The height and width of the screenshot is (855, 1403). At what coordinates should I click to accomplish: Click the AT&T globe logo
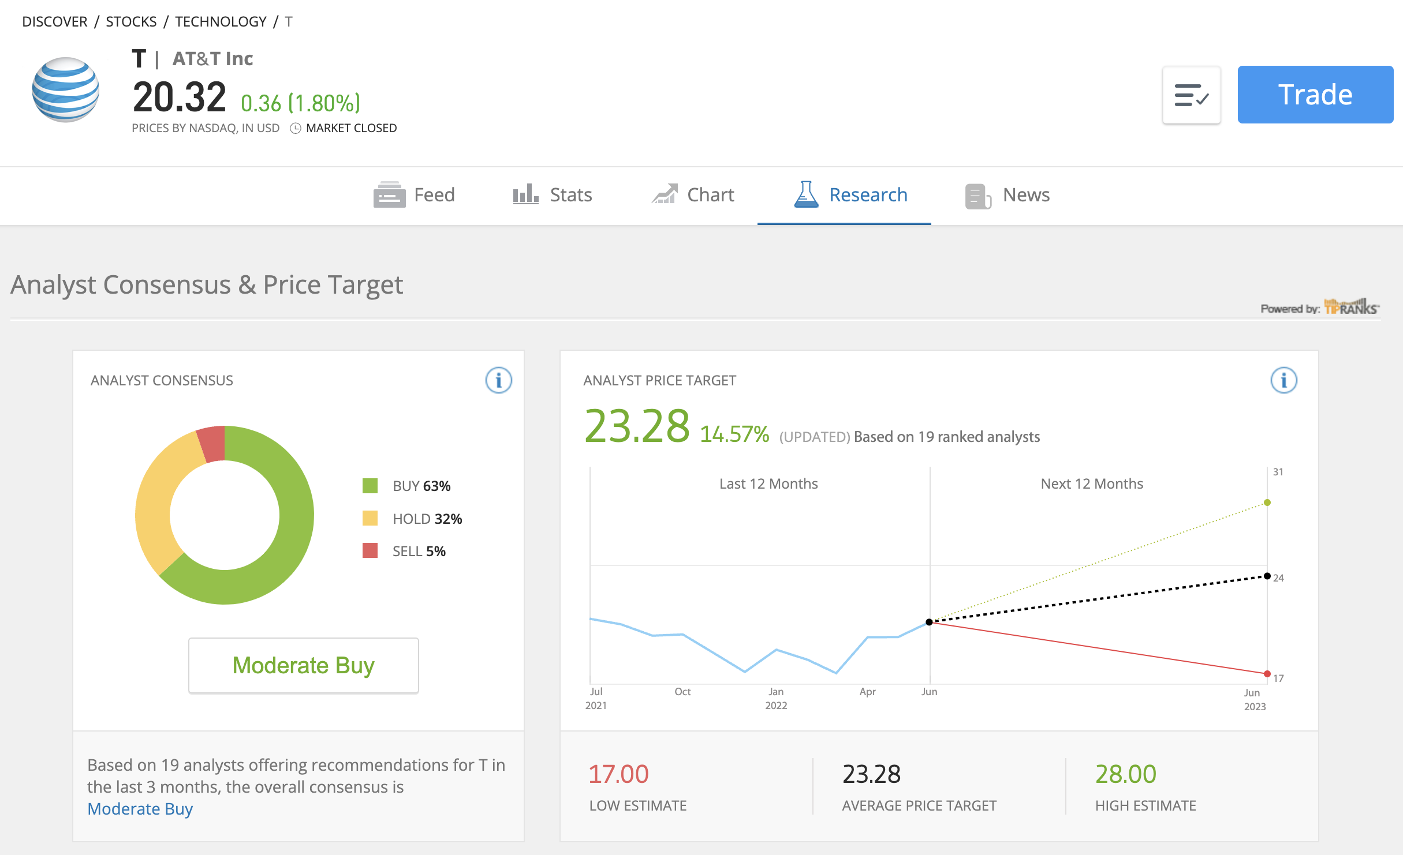[65, 89]
